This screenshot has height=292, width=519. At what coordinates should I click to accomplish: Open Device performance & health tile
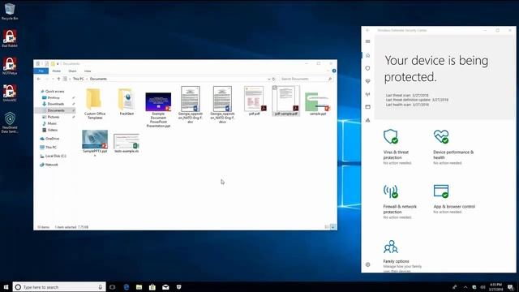pos(453,147)
